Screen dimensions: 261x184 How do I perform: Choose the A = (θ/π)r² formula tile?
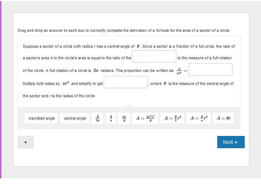pyautogui.click(x=198, y=118)
